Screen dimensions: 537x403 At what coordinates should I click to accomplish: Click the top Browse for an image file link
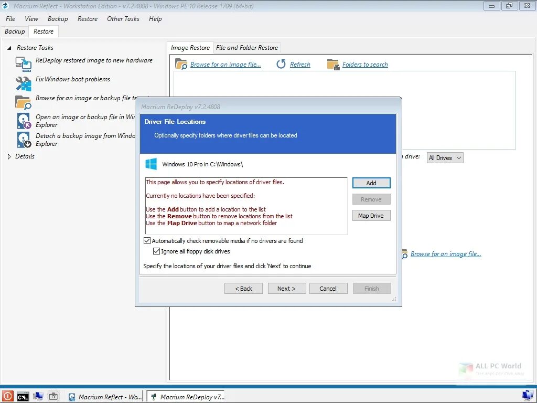pyautogui.click(x=225, y=65)
